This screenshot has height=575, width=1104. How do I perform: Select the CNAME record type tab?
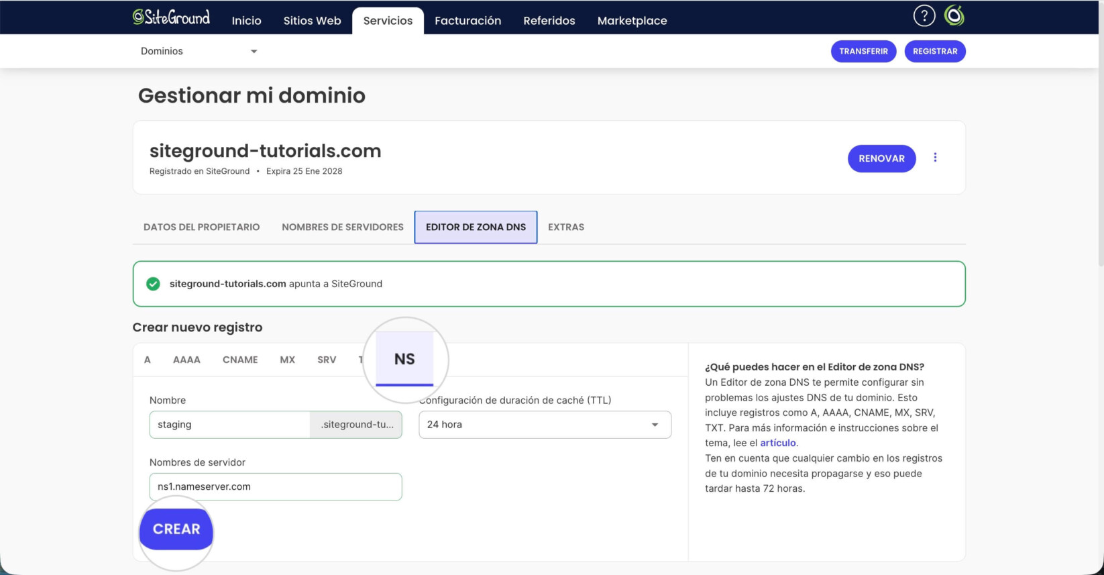click(240, 360)
